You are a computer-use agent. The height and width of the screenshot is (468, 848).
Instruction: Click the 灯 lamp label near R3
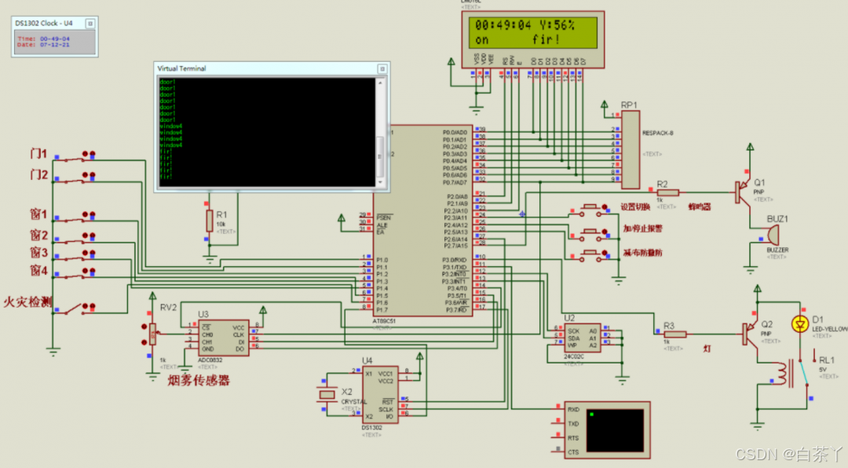707,349
